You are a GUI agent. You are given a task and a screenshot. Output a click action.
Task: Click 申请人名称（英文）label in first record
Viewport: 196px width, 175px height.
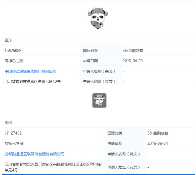tap(99, 71)
